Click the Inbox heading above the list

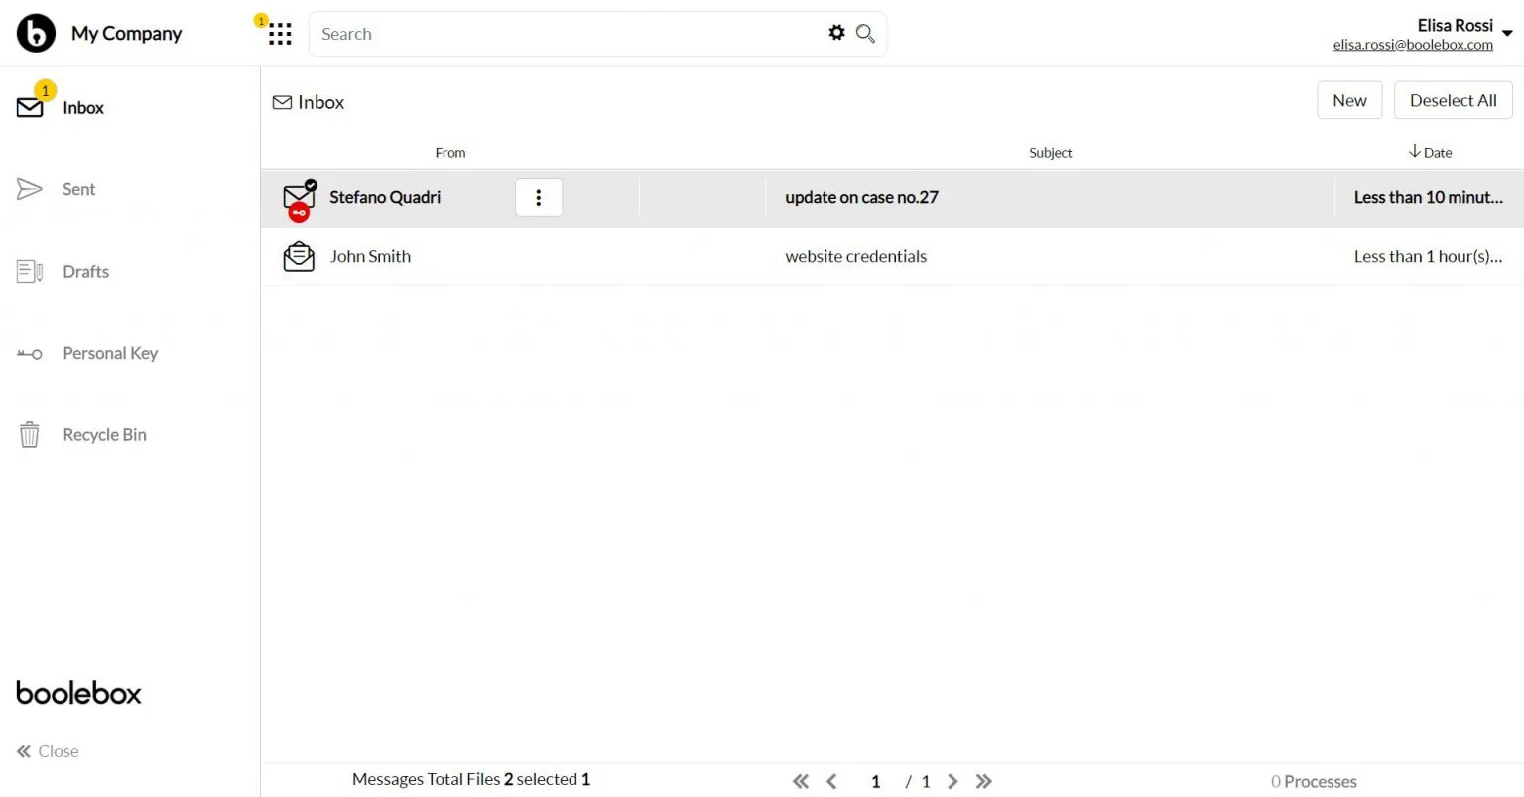[309, 102]
